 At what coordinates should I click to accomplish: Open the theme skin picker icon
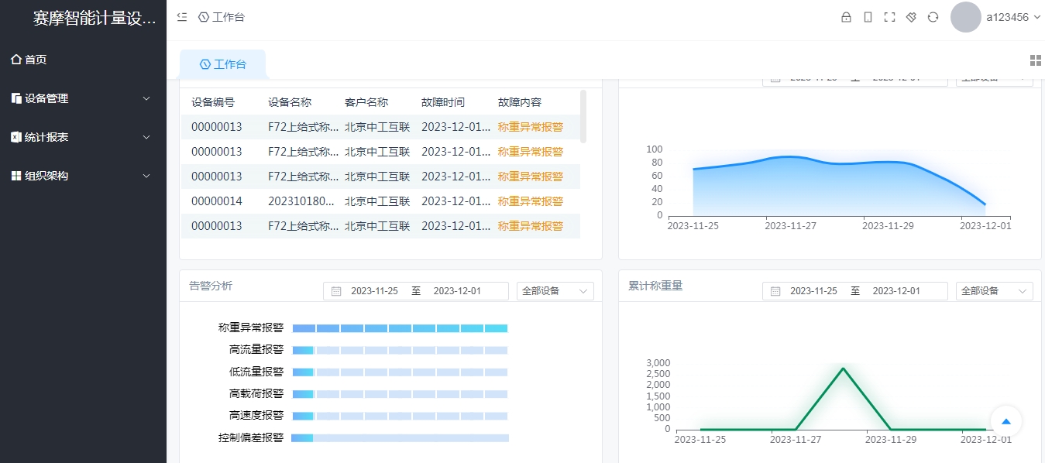(x=911, y=15)
